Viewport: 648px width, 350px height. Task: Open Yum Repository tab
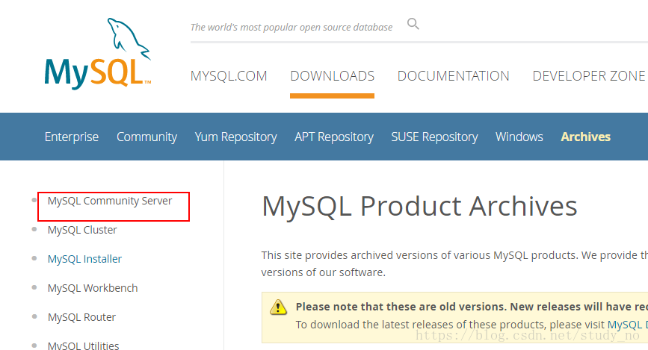pyautogui.click(x=235, y=137)
